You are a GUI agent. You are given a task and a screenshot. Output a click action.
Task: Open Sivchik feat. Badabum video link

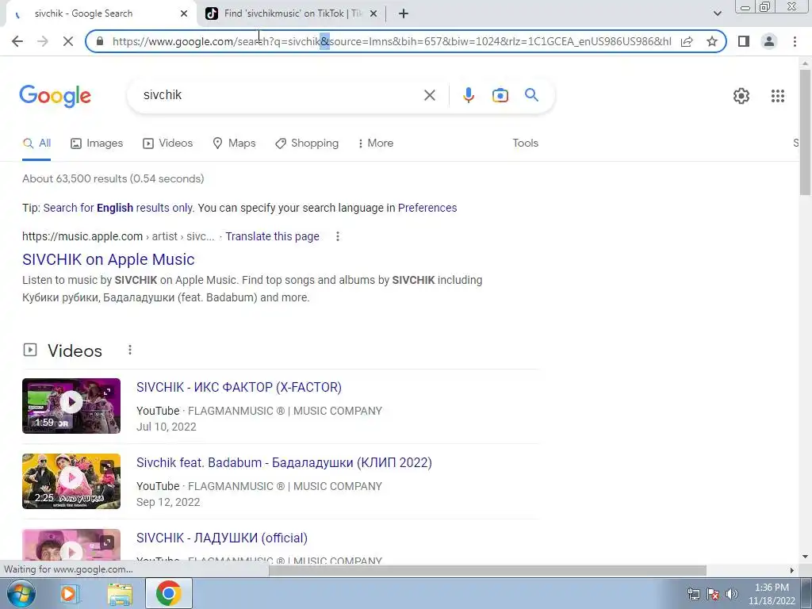pyautogui.click(x=284, y=462)
